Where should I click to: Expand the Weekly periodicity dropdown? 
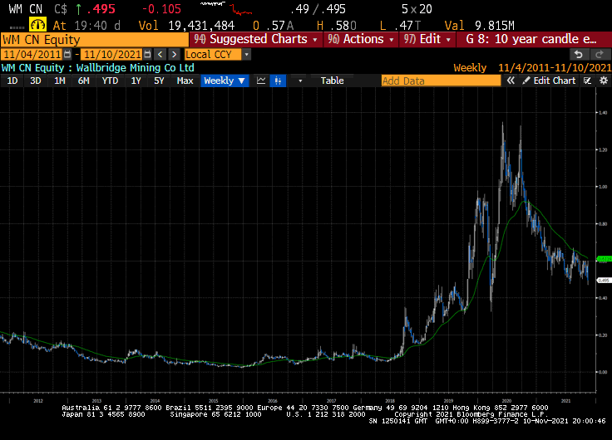pyautogui.click(x=242, y=81)
